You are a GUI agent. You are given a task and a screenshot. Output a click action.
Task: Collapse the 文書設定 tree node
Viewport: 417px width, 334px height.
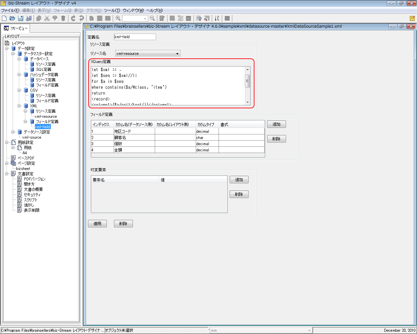coord(7,174)
